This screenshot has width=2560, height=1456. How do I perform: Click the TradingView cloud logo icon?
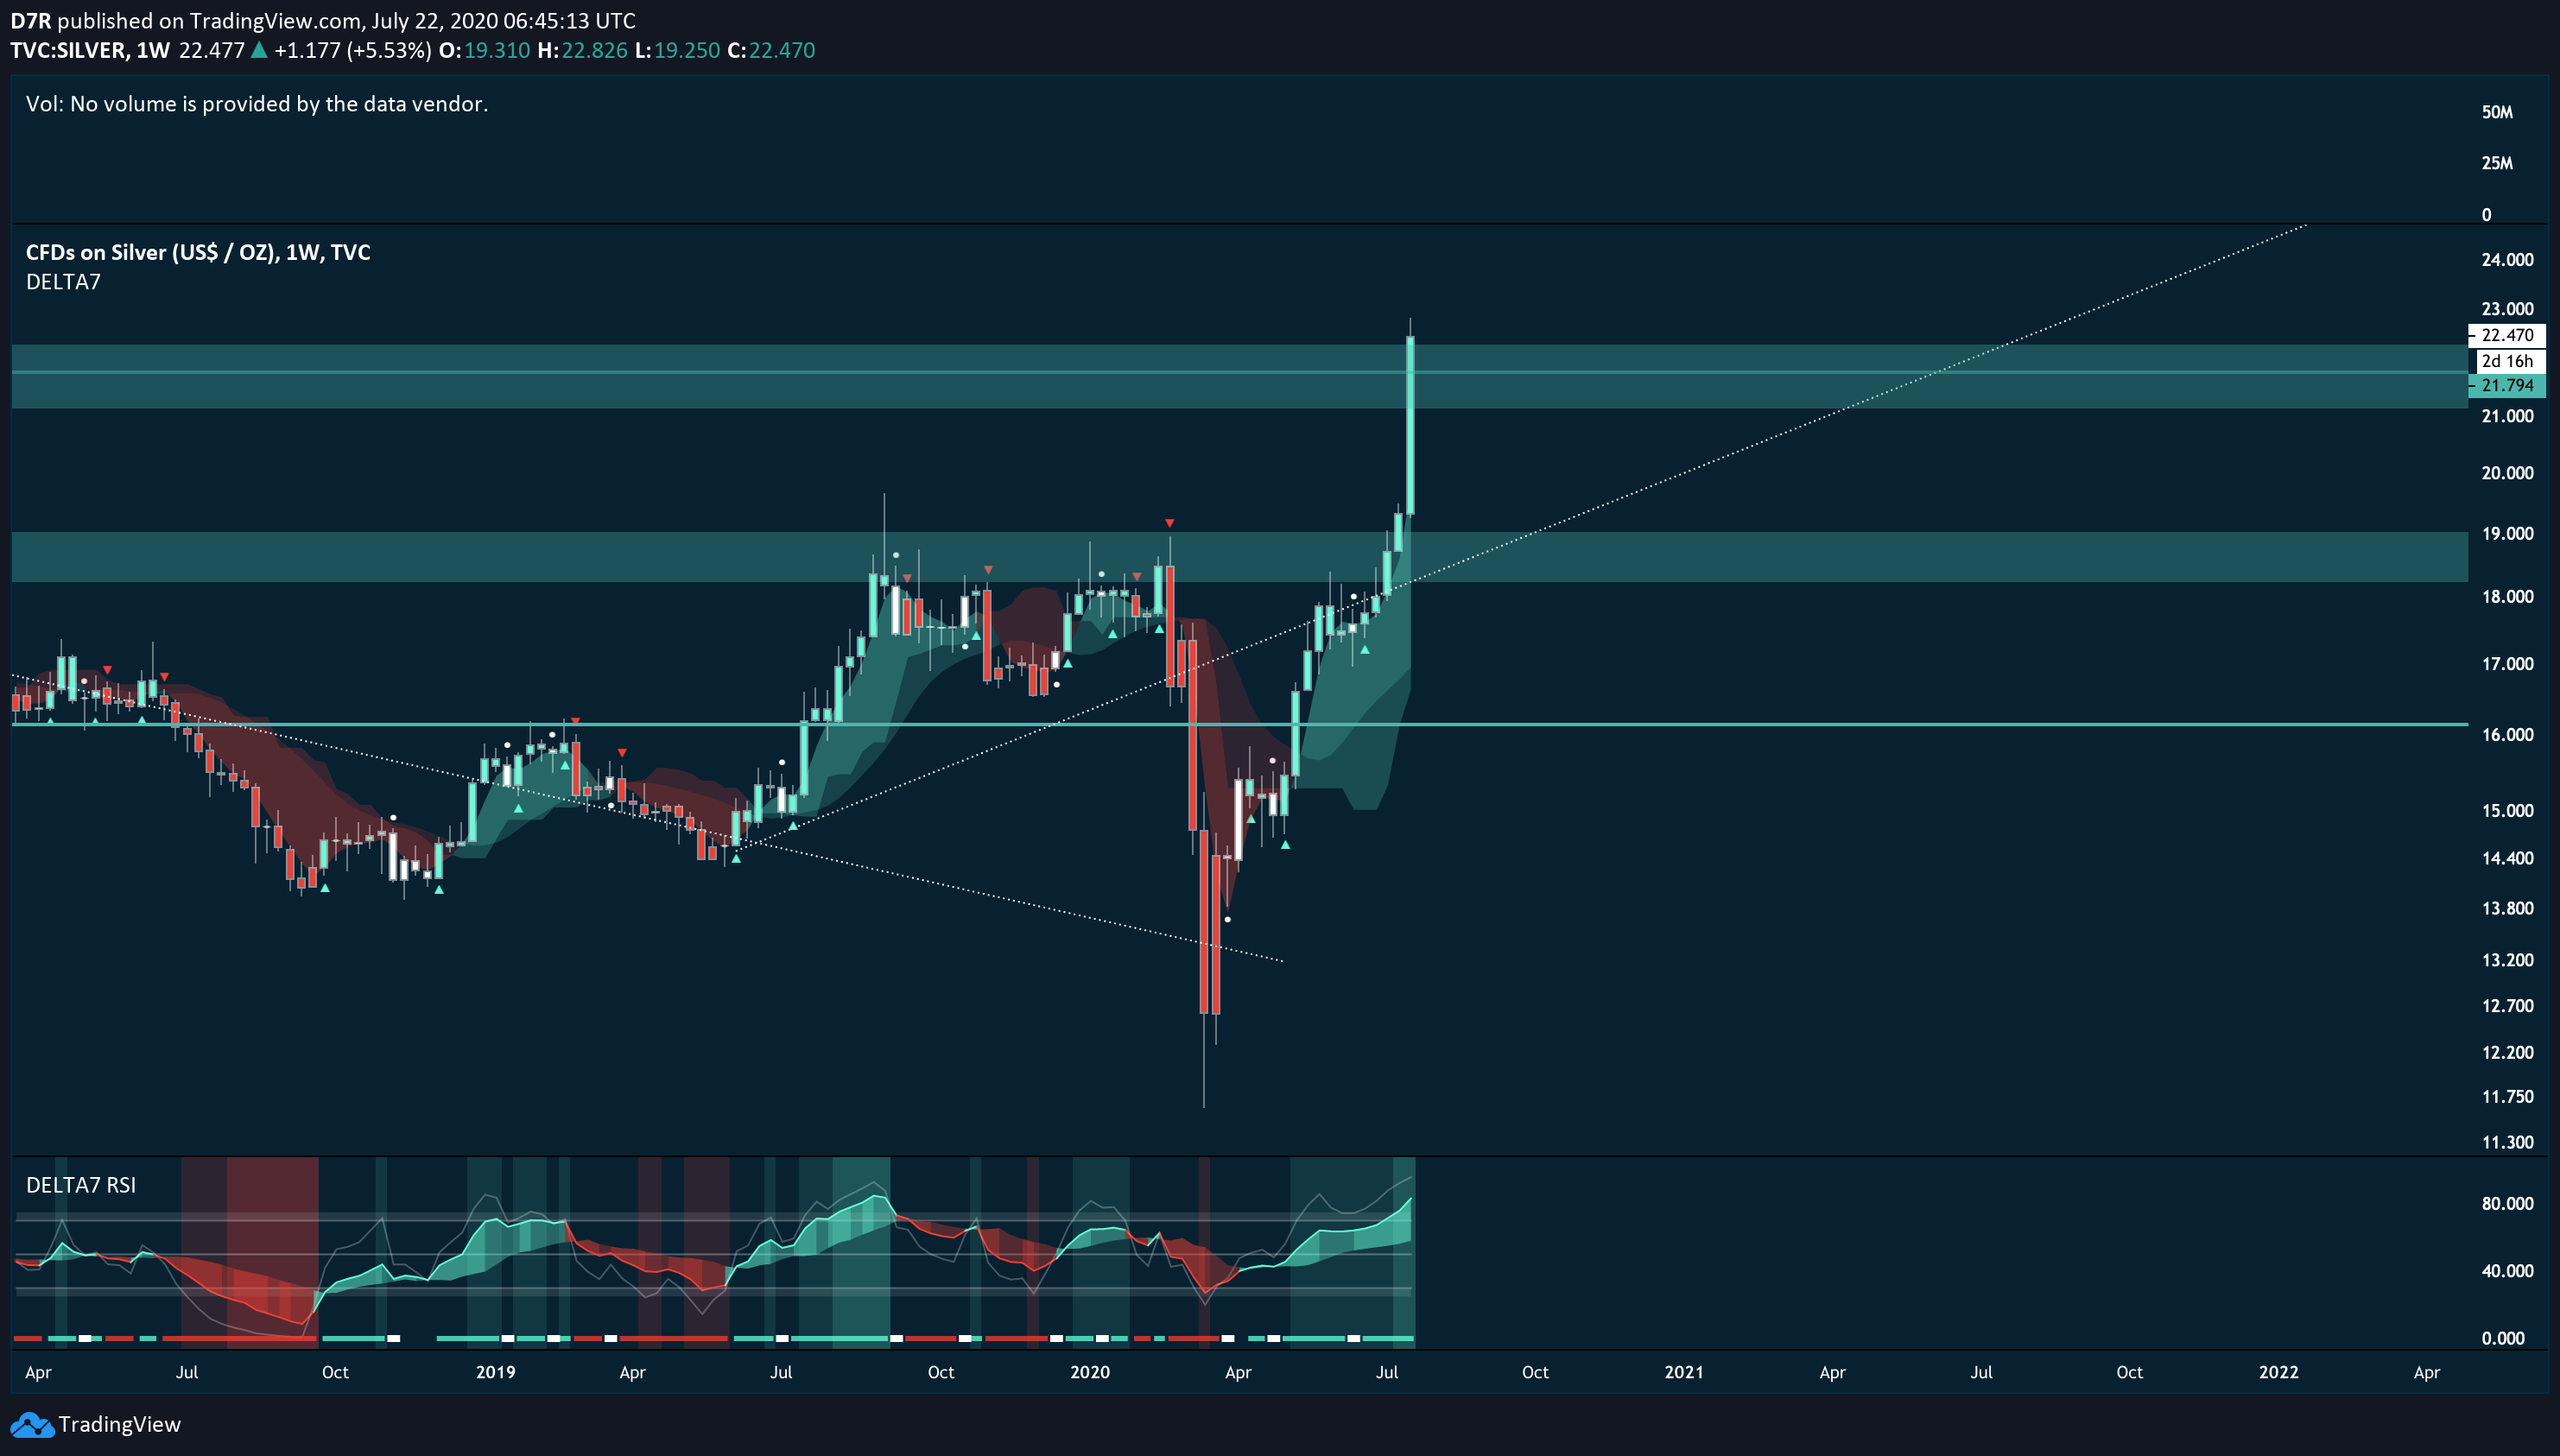pyautogui.click(x=32, y=1425)
